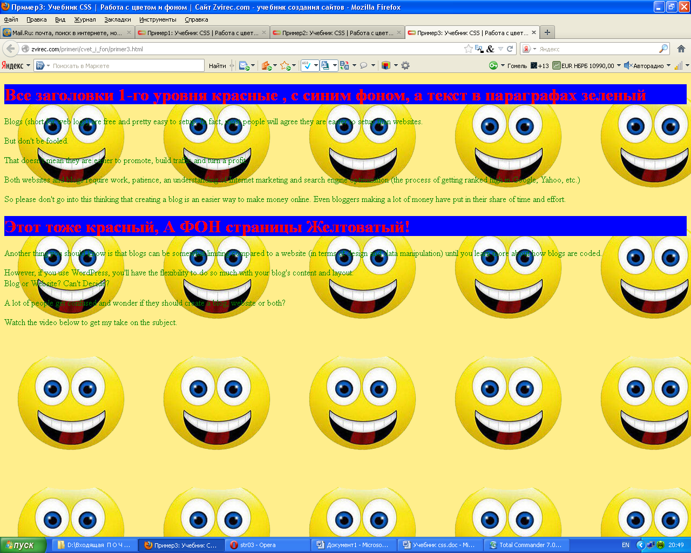Reload the page in the address bar
Image resolution: width=691 pixels, height=553 pixels.
tap(510, 49)
